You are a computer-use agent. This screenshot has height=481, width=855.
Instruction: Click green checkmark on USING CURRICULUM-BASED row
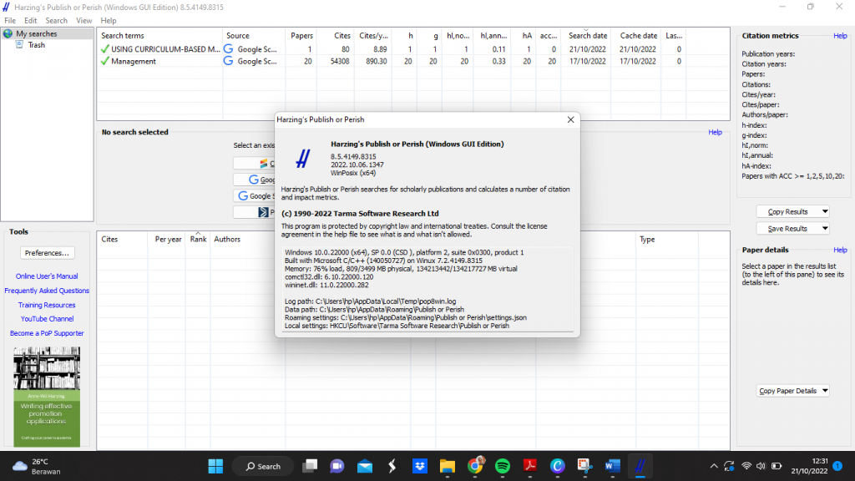(x=104, y=49)
